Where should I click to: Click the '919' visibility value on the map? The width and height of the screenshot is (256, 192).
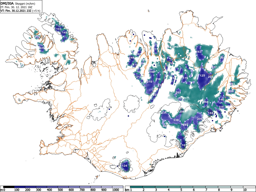pos(176,47)
